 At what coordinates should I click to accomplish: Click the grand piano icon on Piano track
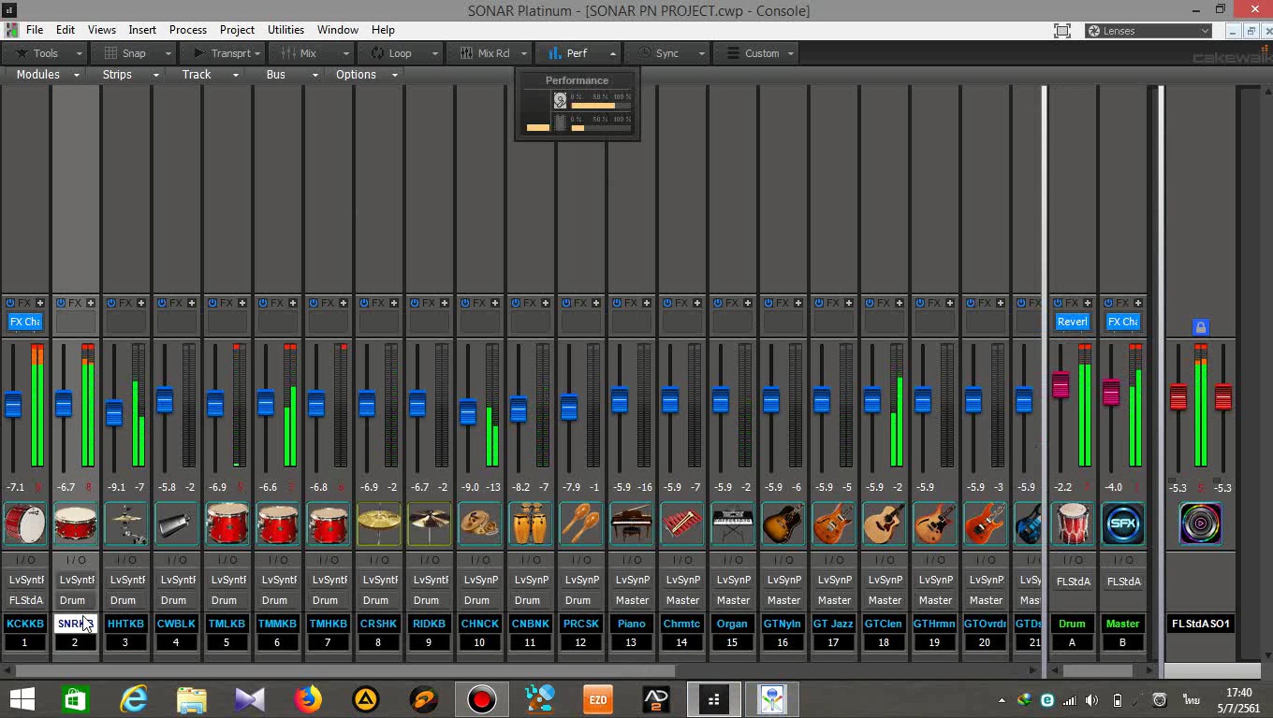(631, 524)
